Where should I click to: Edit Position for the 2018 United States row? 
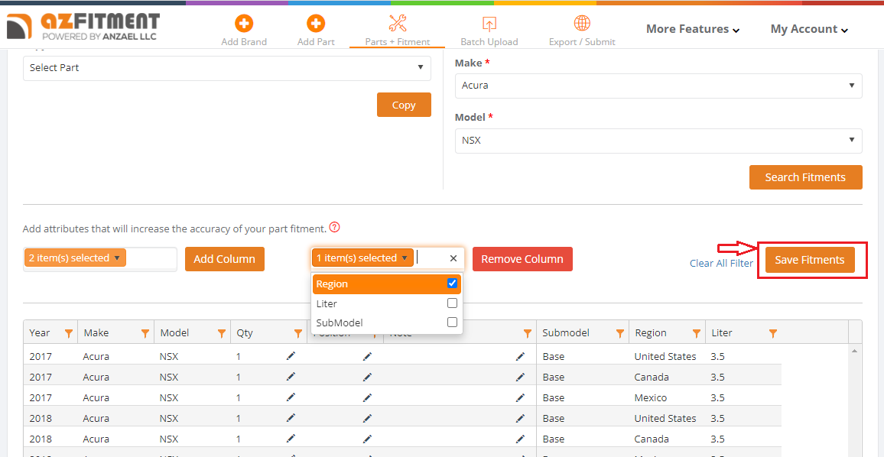click(x=368, y=418)
